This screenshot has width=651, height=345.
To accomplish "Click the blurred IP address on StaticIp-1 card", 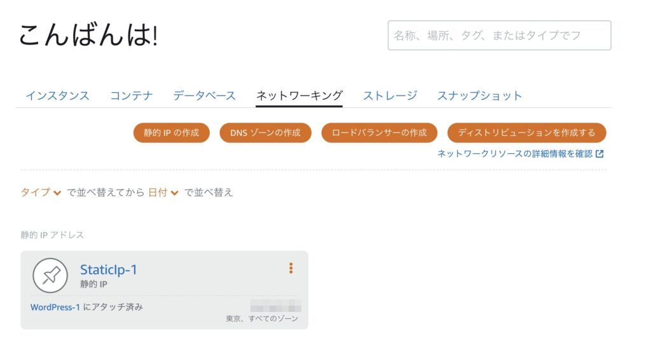I will point(275,304).
